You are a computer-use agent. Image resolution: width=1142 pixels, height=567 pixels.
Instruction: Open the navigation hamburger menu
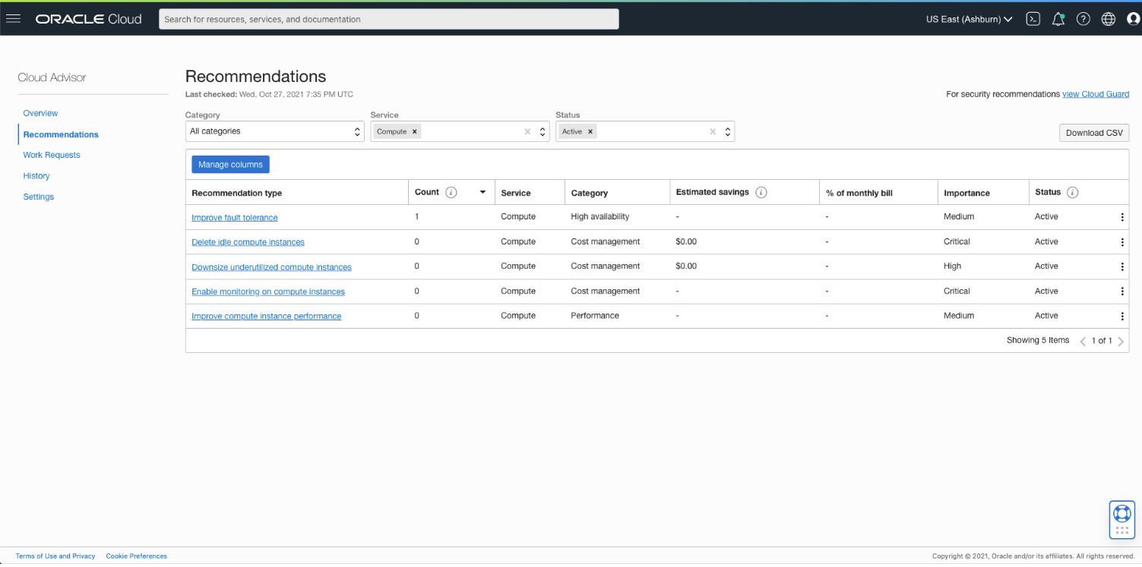coord(14,19)
